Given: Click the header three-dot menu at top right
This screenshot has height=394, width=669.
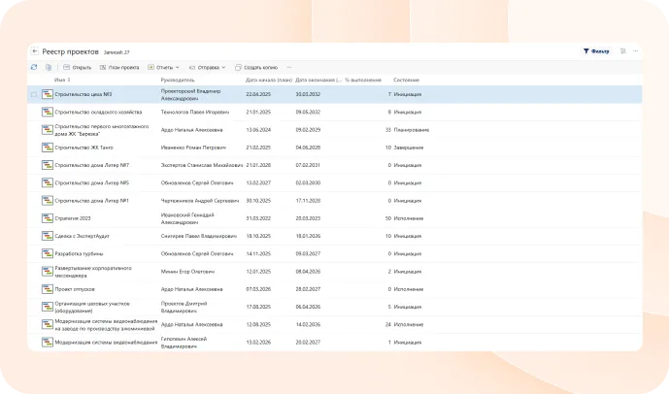Looking at the screenshot, I should point(638,50).
